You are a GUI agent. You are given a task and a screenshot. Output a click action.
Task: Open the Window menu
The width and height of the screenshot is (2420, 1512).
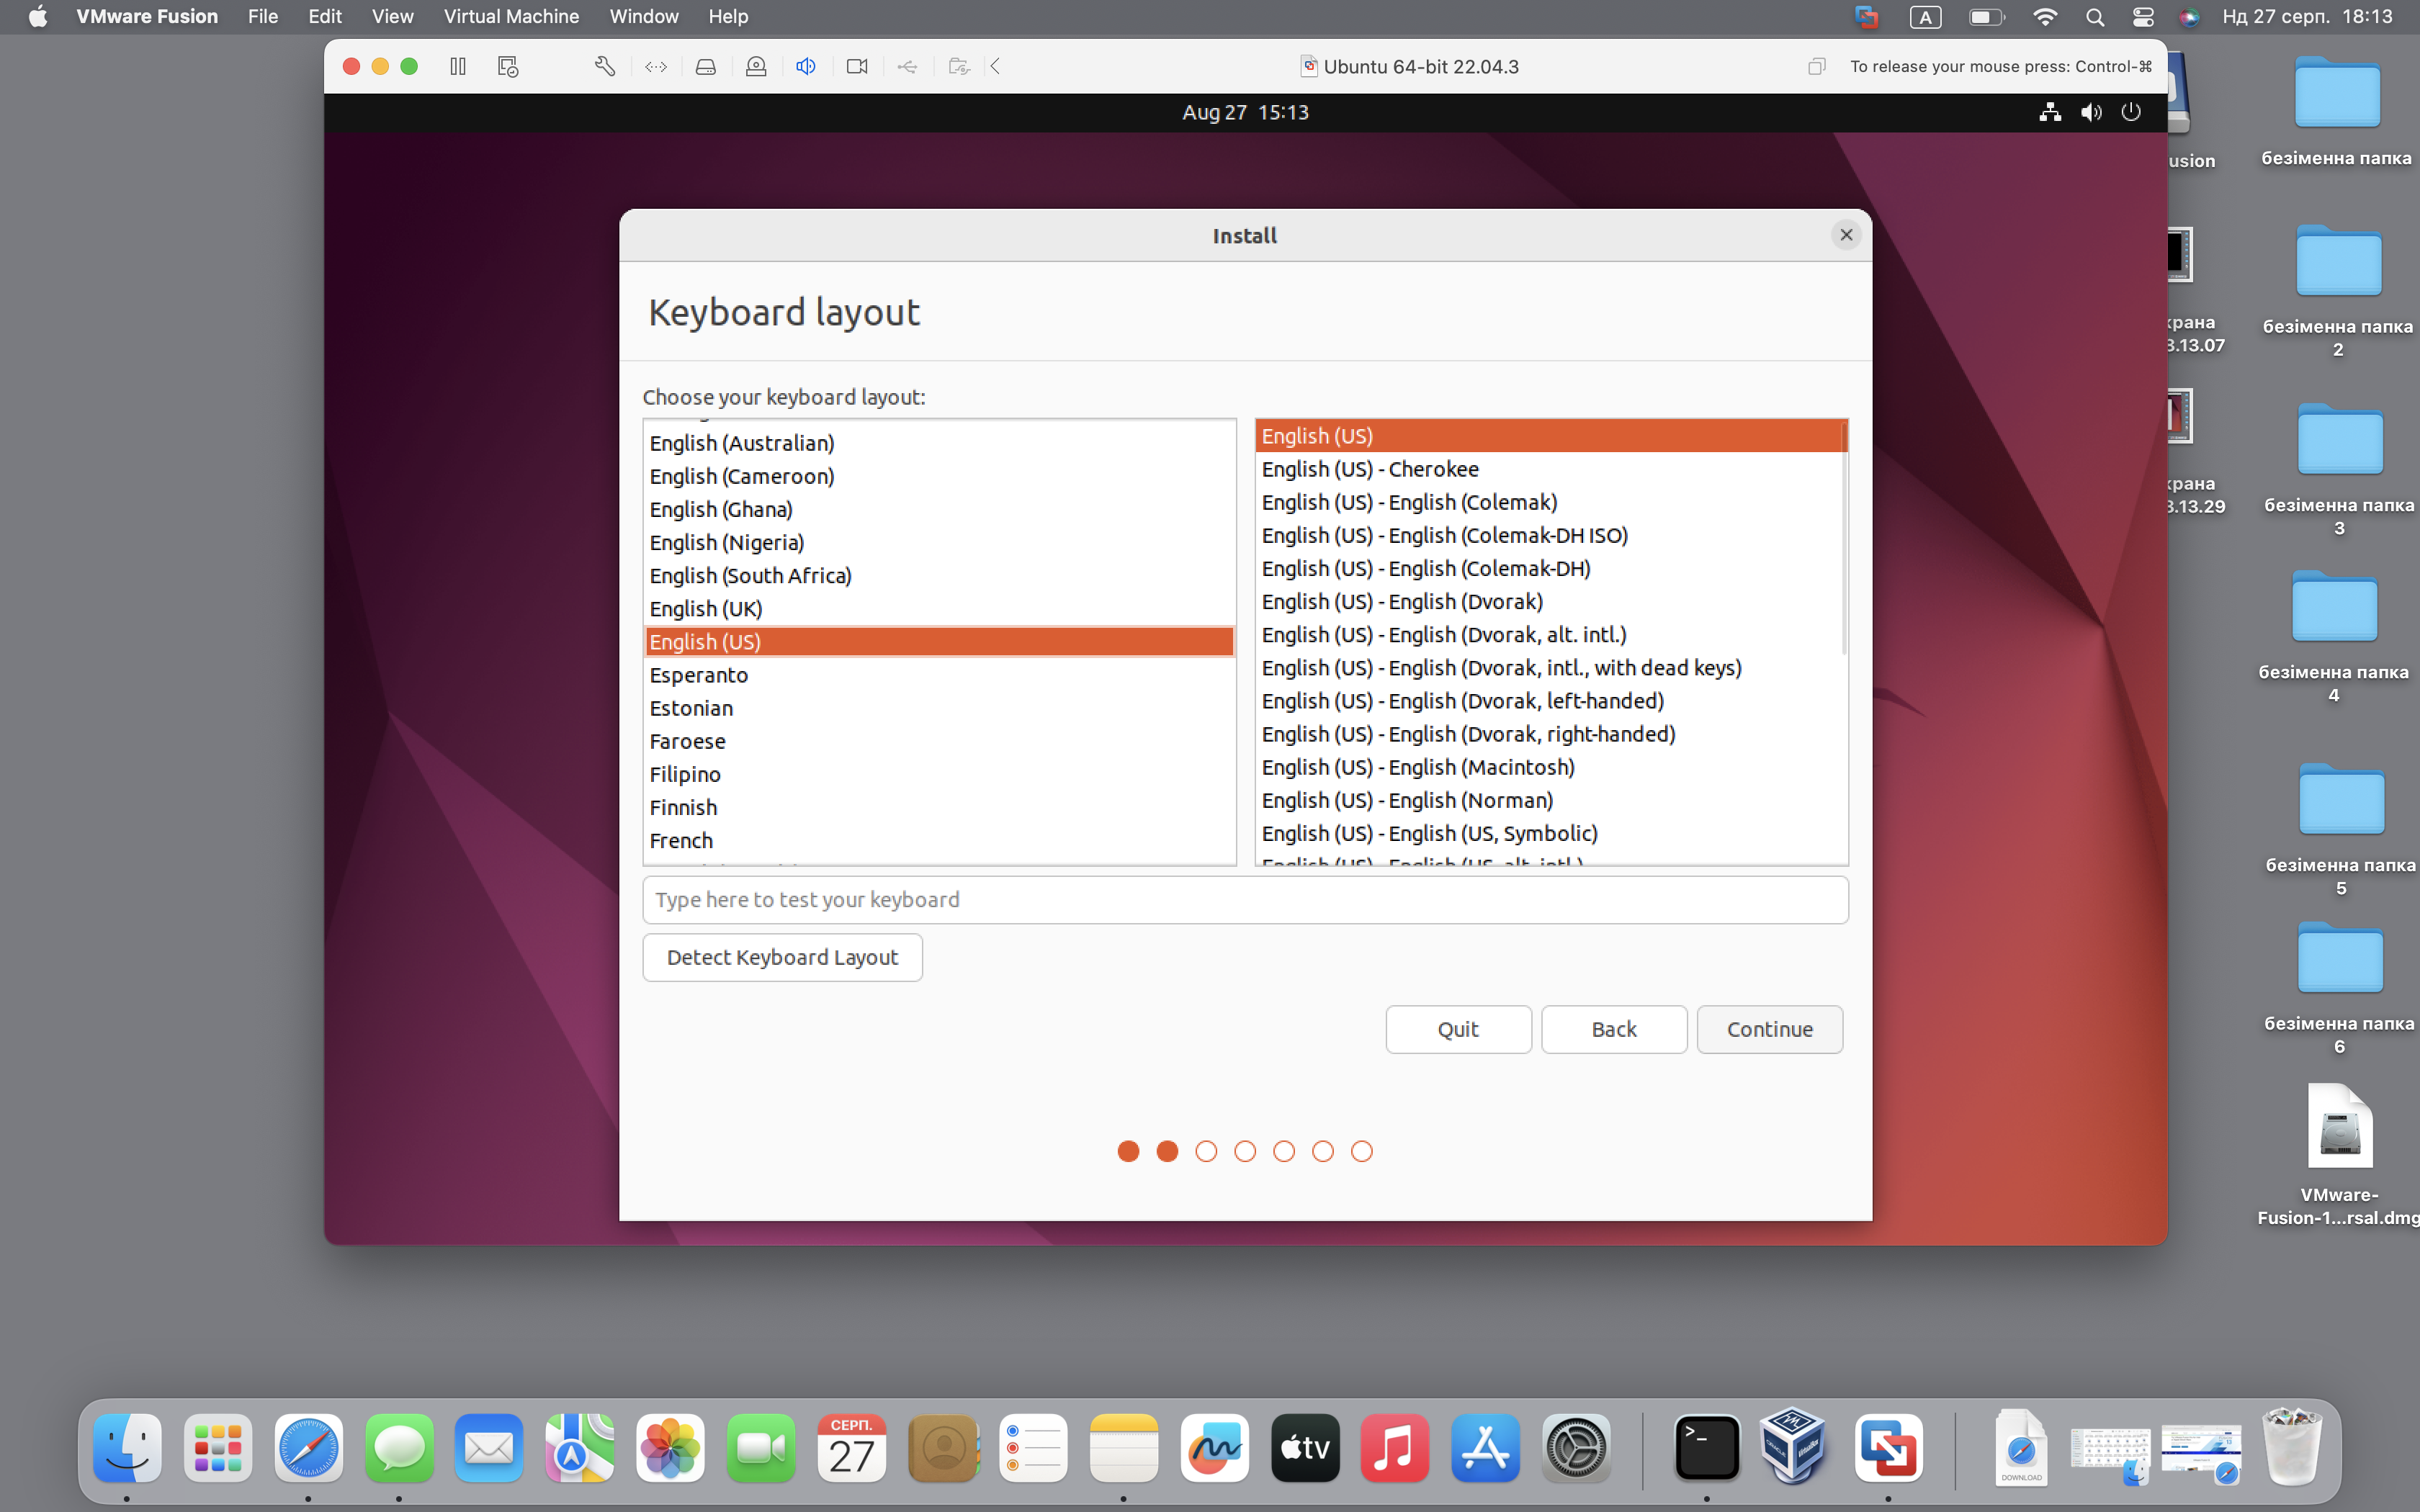[644, 16]
